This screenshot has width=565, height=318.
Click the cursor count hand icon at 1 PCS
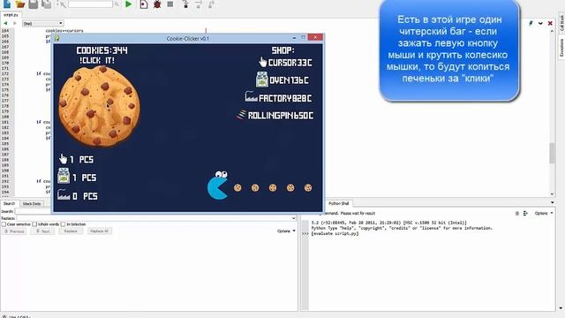click(63, 159)
